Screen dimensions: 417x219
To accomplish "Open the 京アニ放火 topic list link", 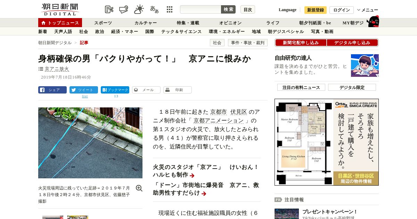I will pos(57,69).
